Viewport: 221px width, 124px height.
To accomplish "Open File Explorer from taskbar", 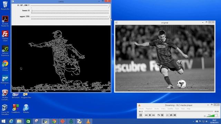I will tap(19, 121).
